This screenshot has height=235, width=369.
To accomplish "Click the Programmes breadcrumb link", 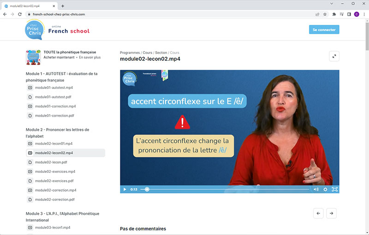I will 130,53.
